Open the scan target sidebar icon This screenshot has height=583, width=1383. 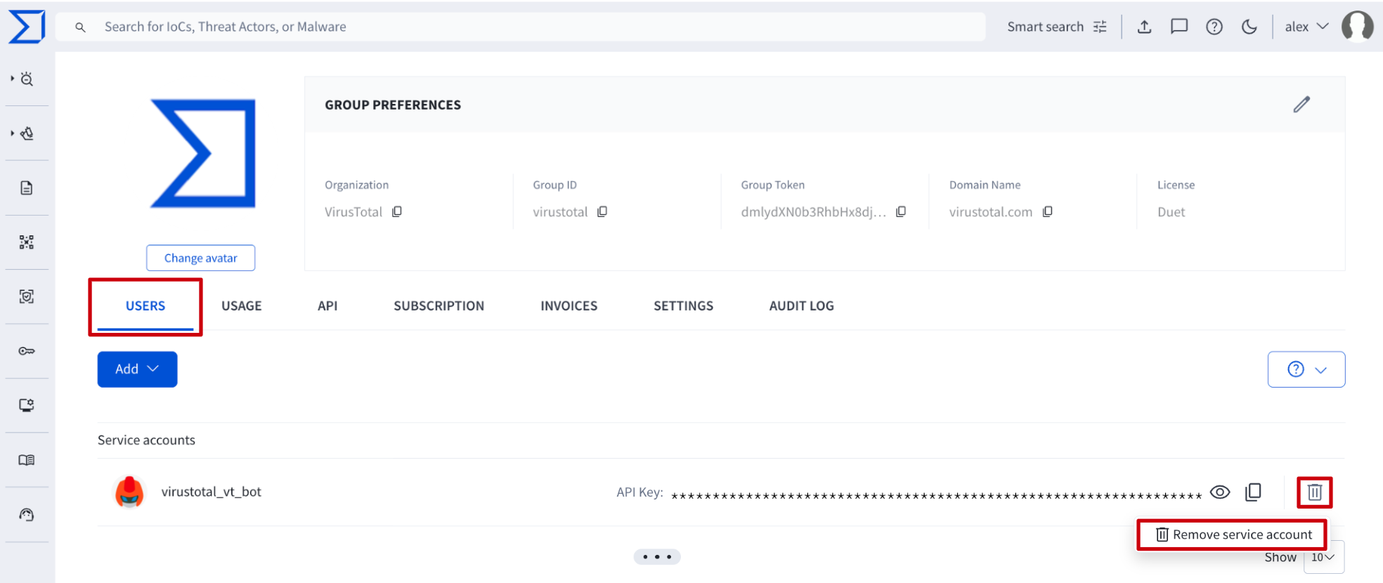27,296
